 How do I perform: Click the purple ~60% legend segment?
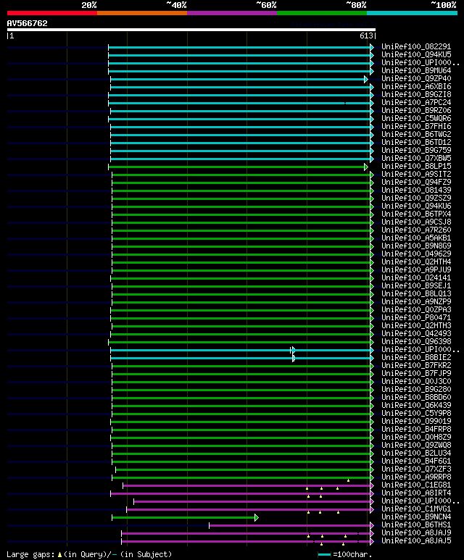point(232,13)
